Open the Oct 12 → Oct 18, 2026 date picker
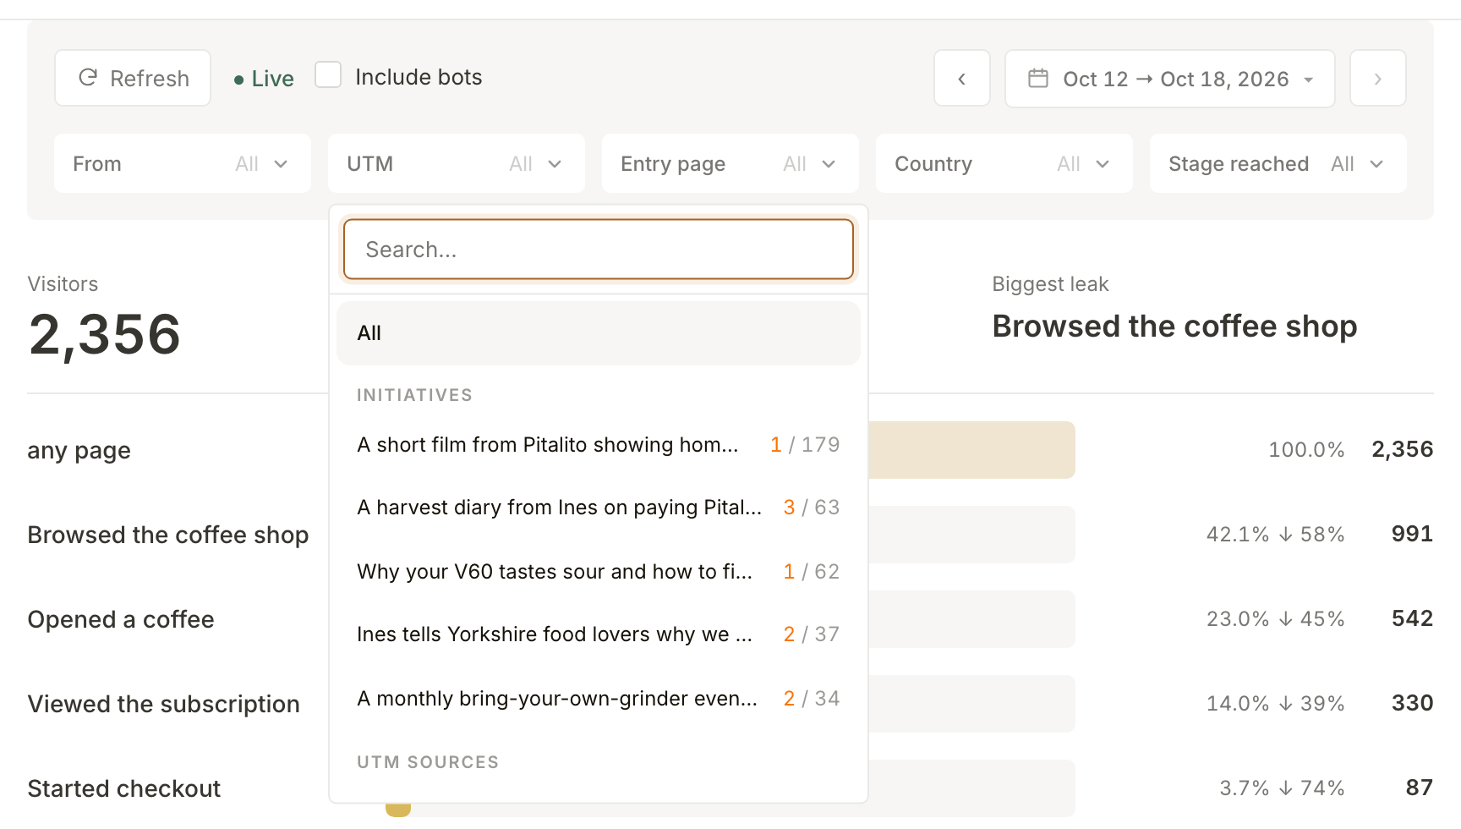1461x829 pixels. click(x=1170, y=79)
